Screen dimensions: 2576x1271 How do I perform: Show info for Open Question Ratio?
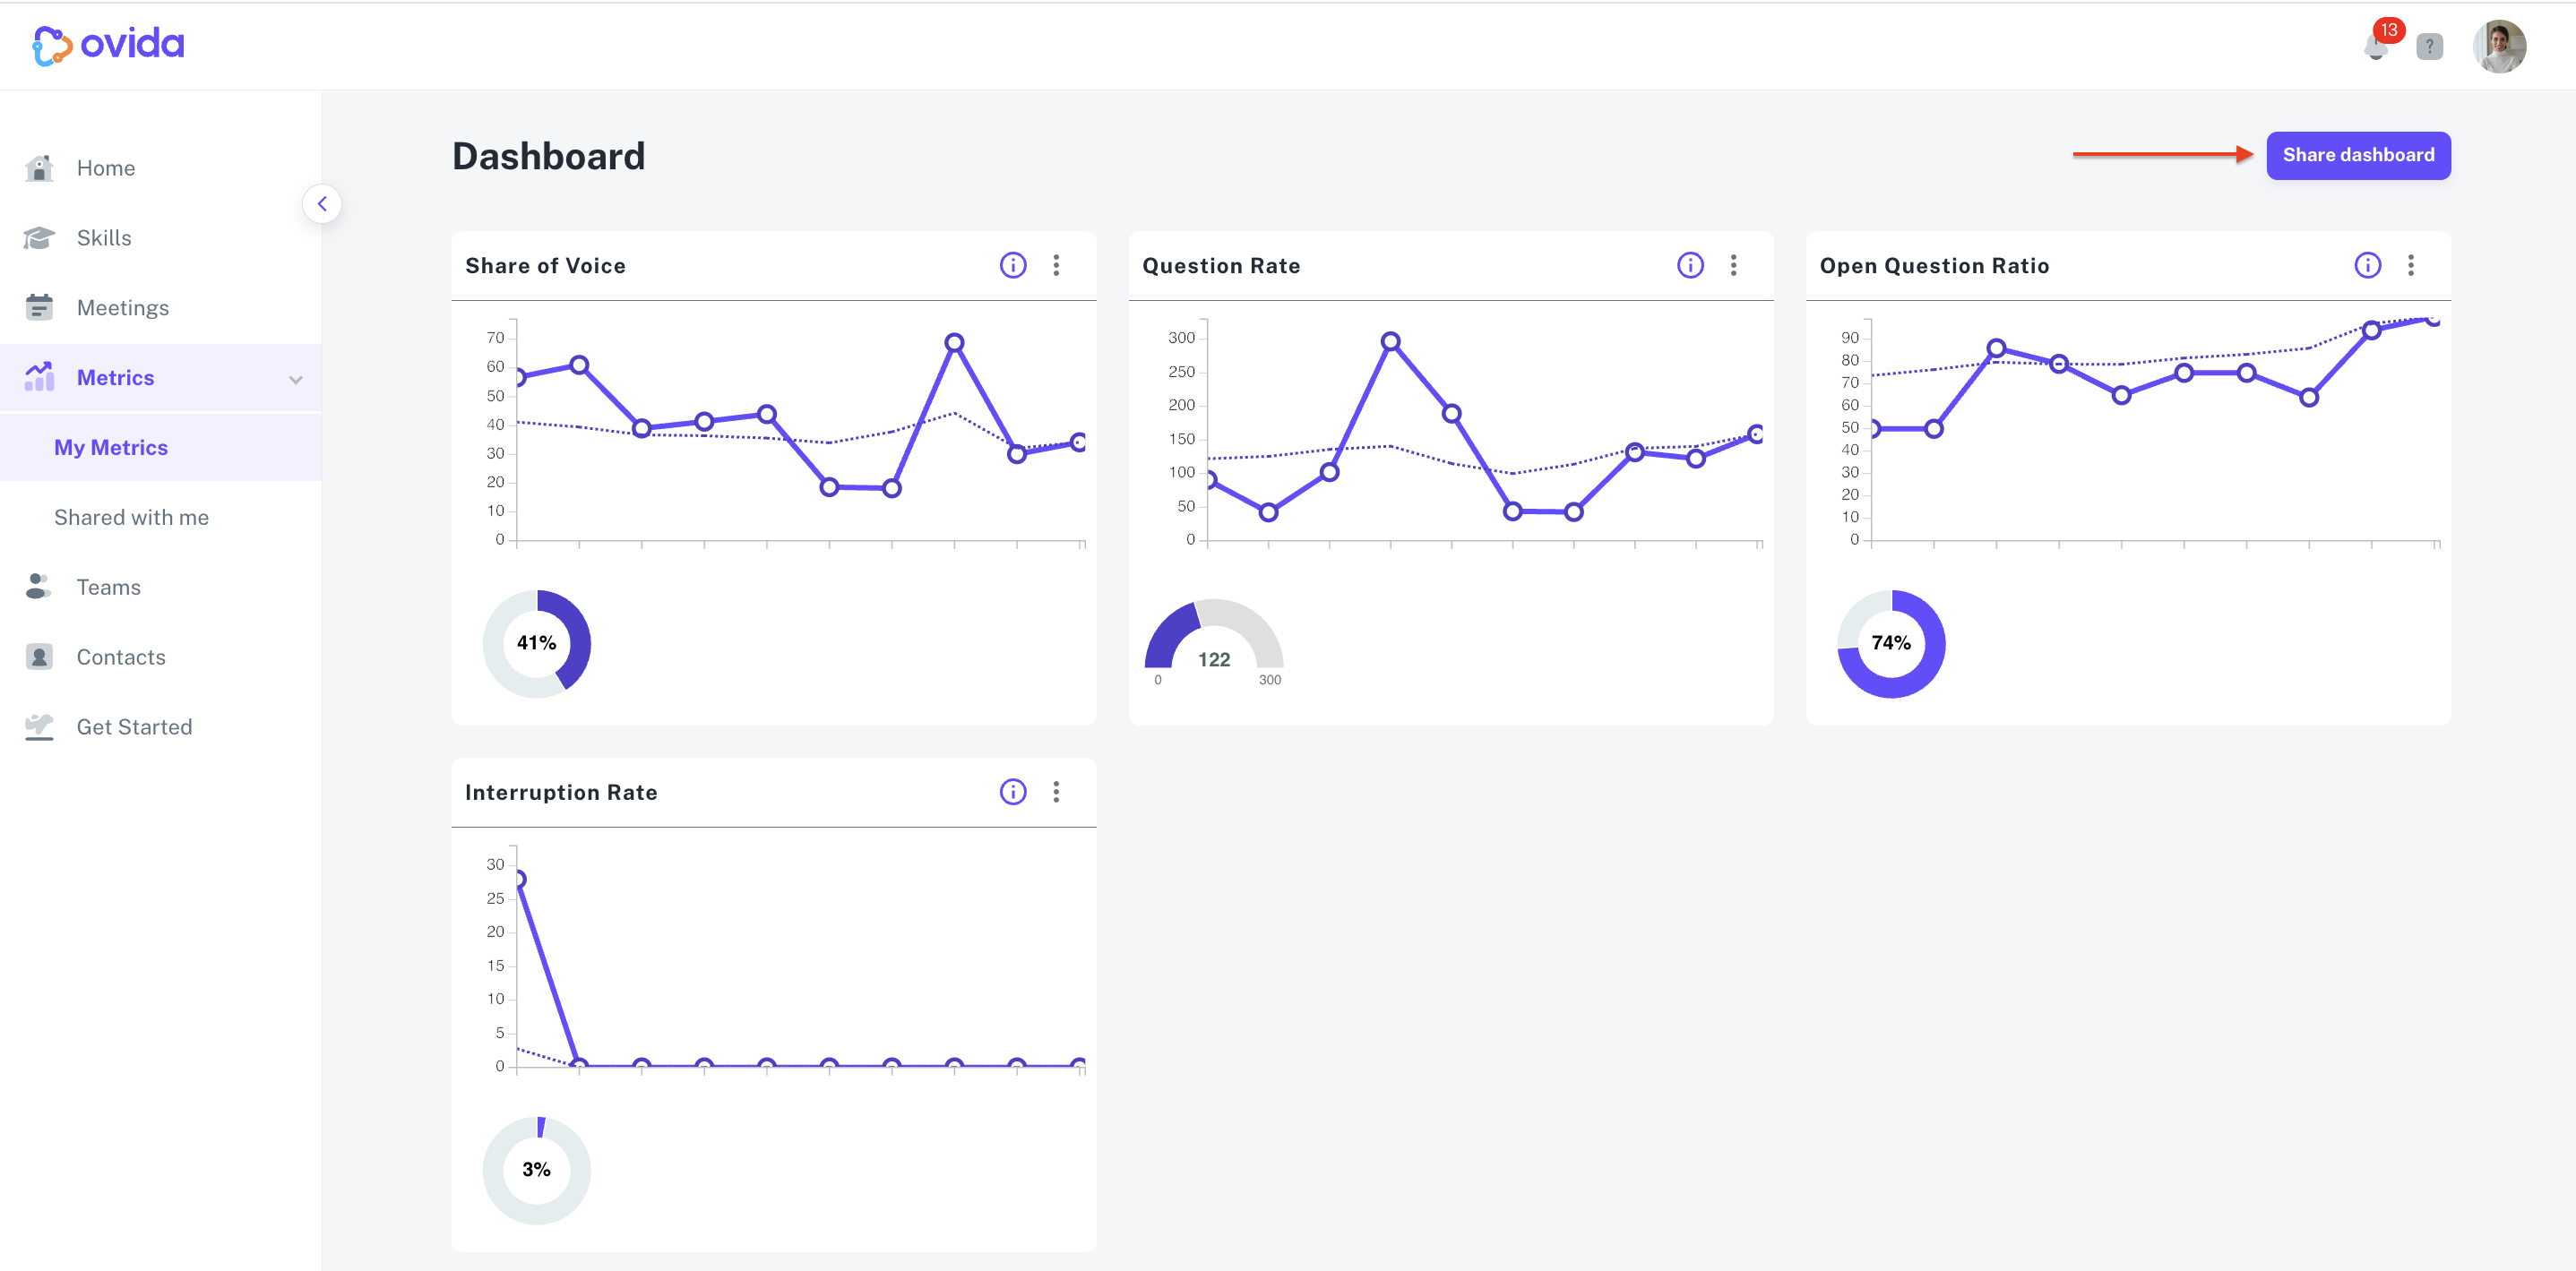[2367, 265]
